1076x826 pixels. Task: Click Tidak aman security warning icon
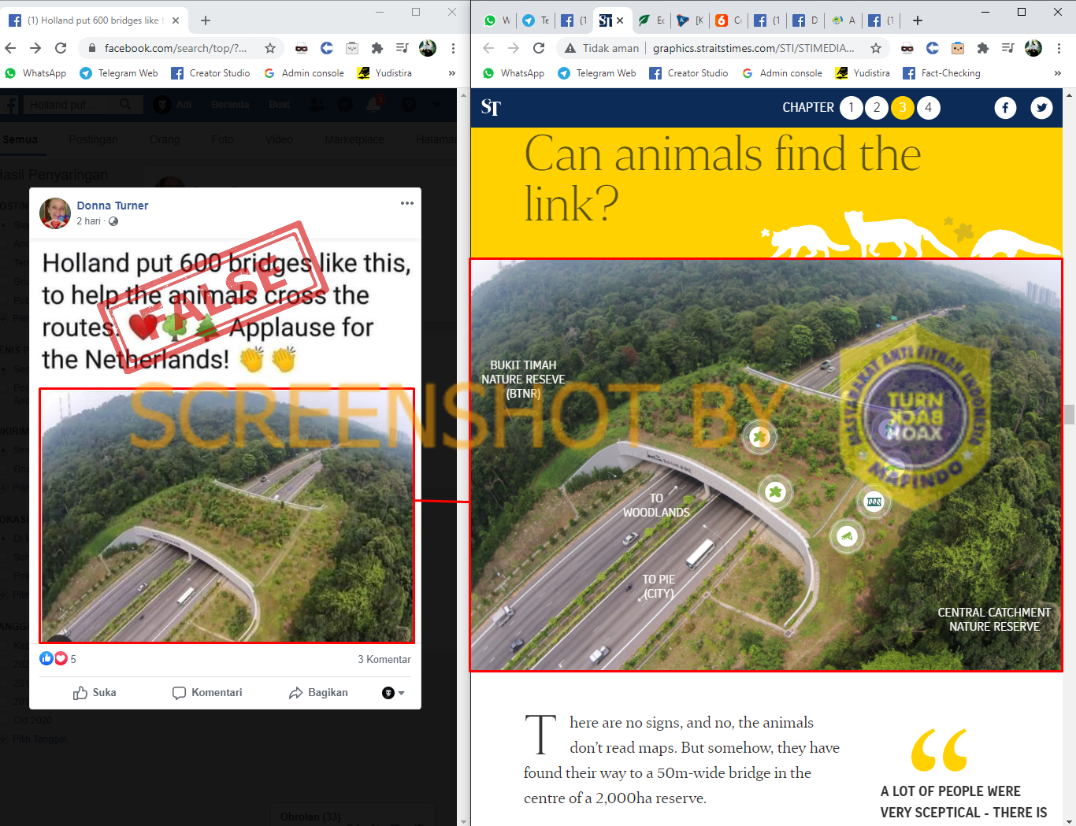point(571,48)
